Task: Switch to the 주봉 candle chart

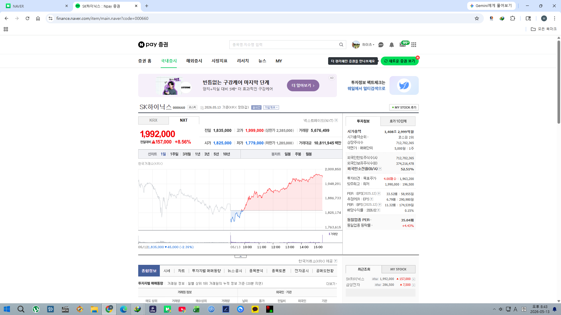Action: click(298, 154)
